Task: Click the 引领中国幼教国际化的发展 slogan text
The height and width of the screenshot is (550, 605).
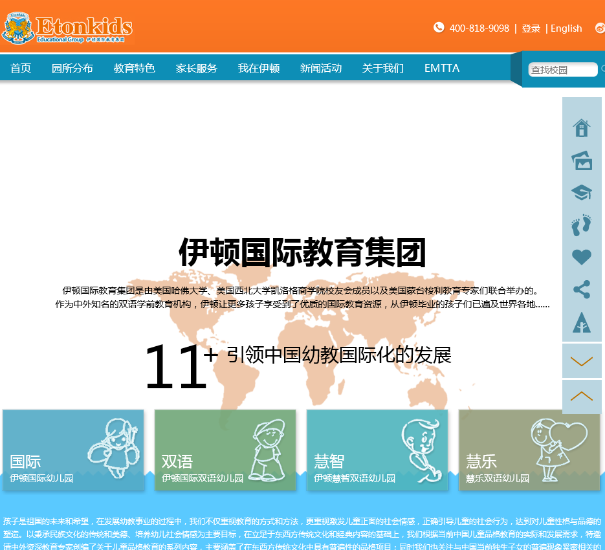Action: [339, 355]
